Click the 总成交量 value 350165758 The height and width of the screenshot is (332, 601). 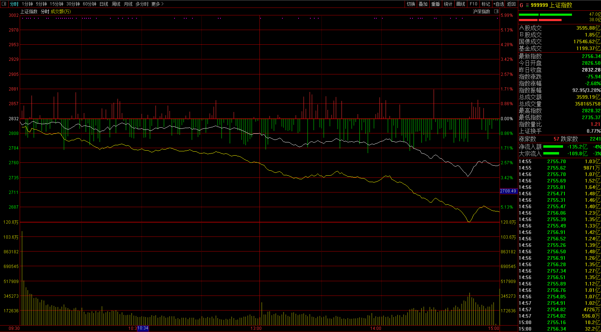click(x=588, y=104)
